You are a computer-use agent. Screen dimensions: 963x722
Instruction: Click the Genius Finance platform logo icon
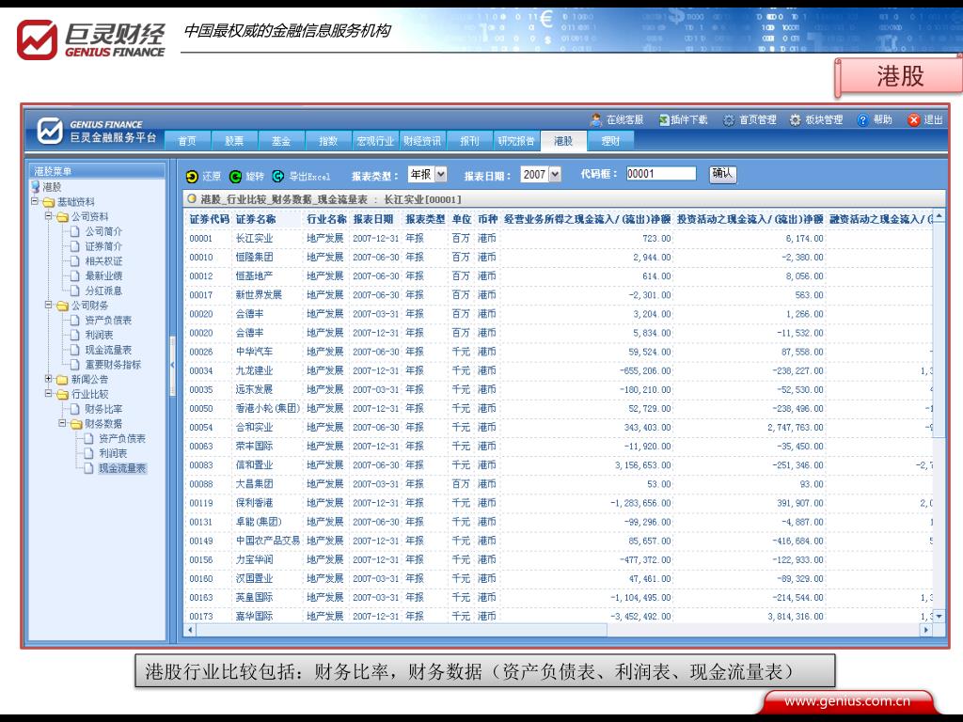point(50,130)
